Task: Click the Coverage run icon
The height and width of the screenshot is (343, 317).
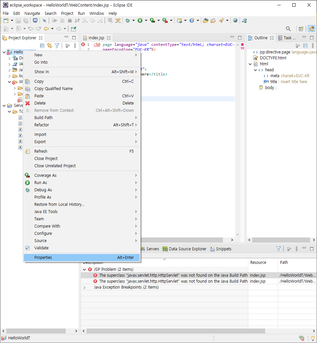Action: (x=153, y=20)
